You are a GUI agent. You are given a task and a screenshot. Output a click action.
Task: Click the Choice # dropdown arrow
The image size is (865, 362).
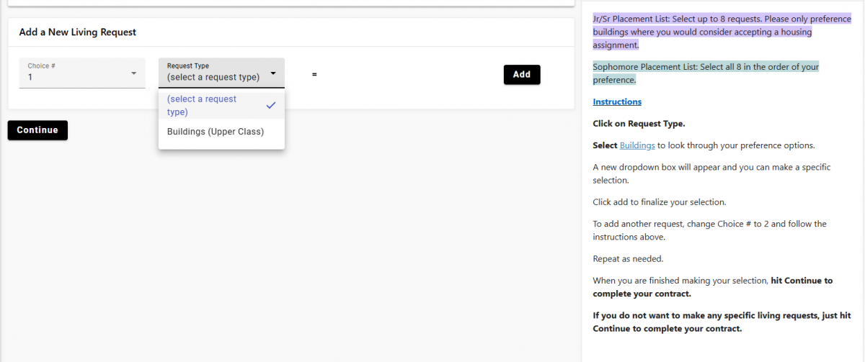point(134,73)
